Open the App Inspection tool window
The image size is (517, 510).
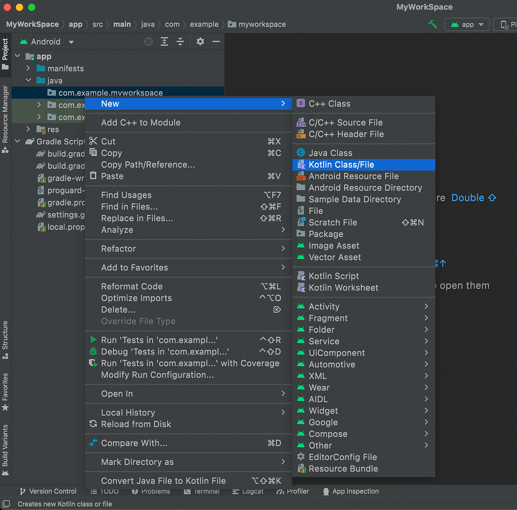point(351,491)
